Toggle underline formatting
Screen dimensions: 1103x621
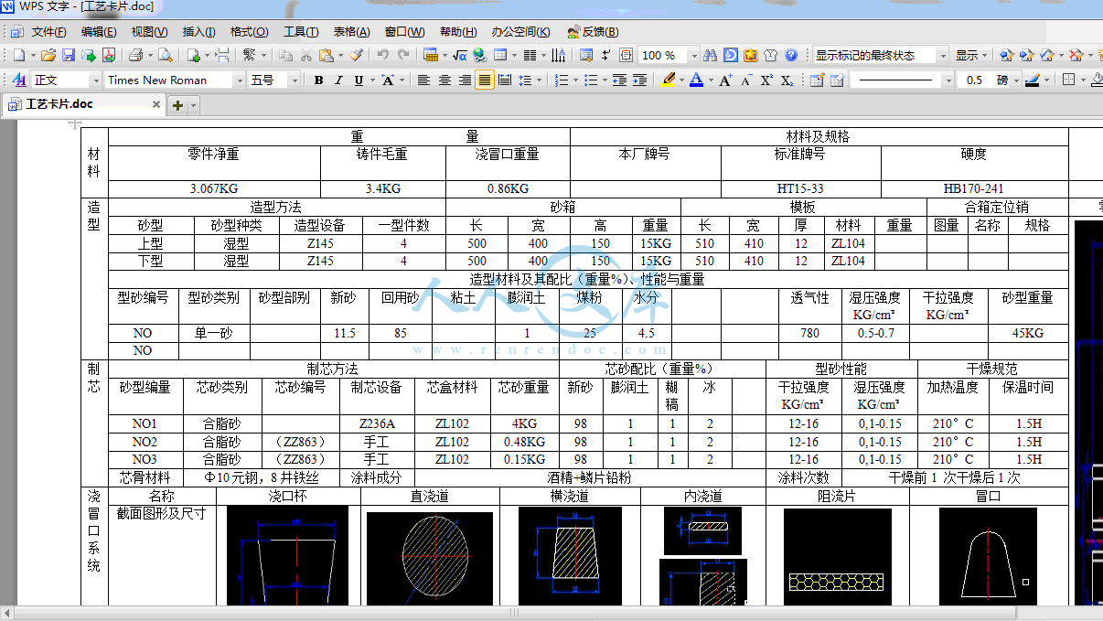[x=359, y=80]
